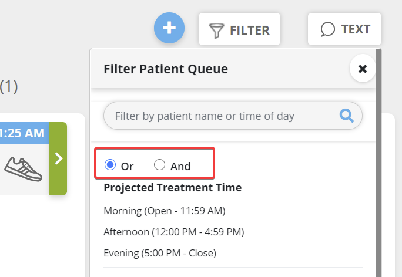The height and width of the screenshot is (277, 402).
Task: Click the funnel icon on FILTER
Action: click(x=216, y=31)
